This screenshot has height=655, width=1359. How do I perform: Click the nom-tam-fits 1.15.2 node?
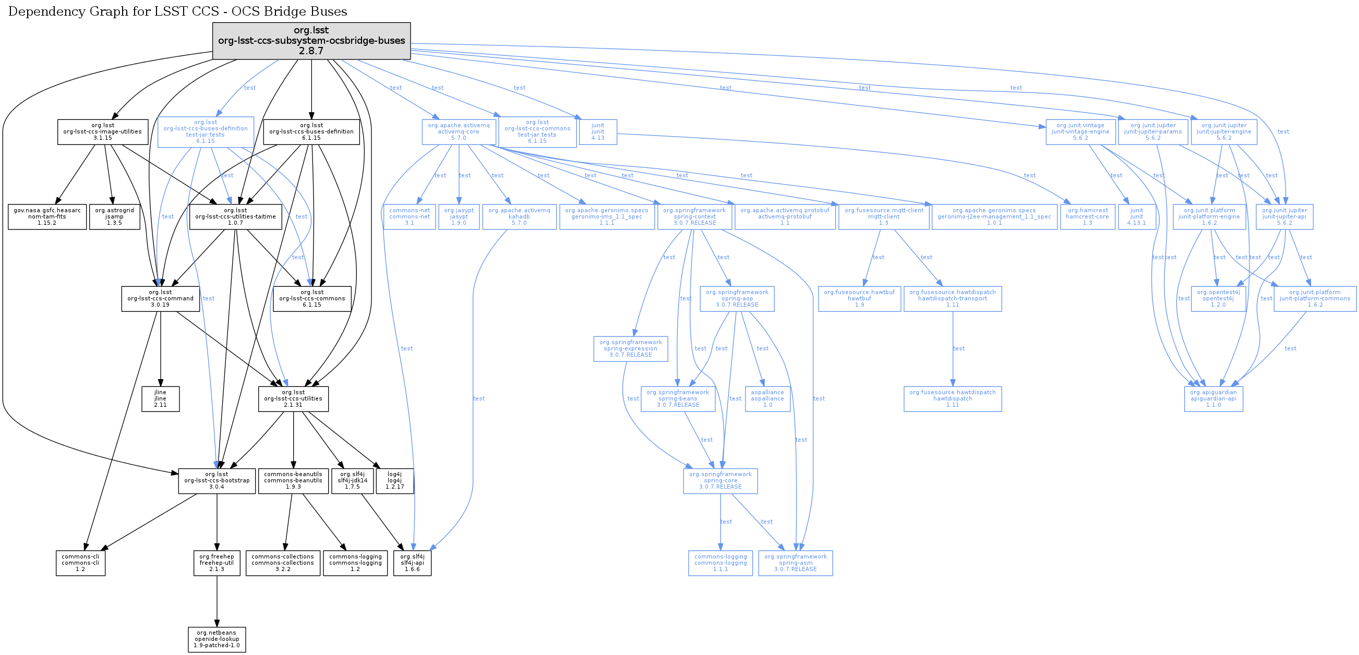coord(47,217)
